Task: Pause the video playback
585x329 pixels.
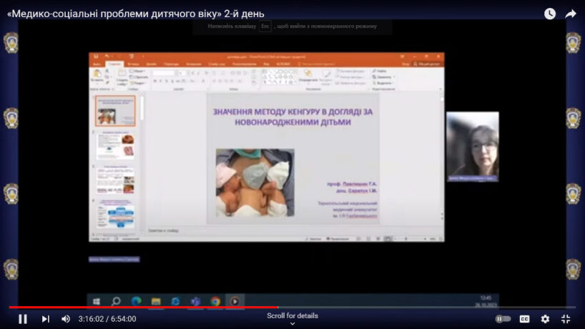Action: point(22,319)
